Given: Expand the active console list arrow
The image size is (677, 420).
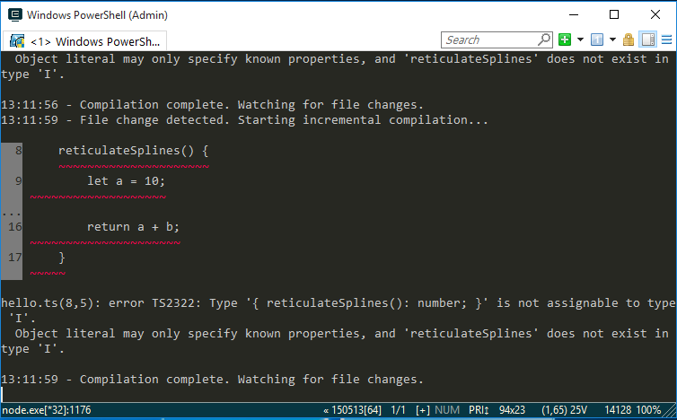Looking at the screenshot, I should [x=612, y=39].
